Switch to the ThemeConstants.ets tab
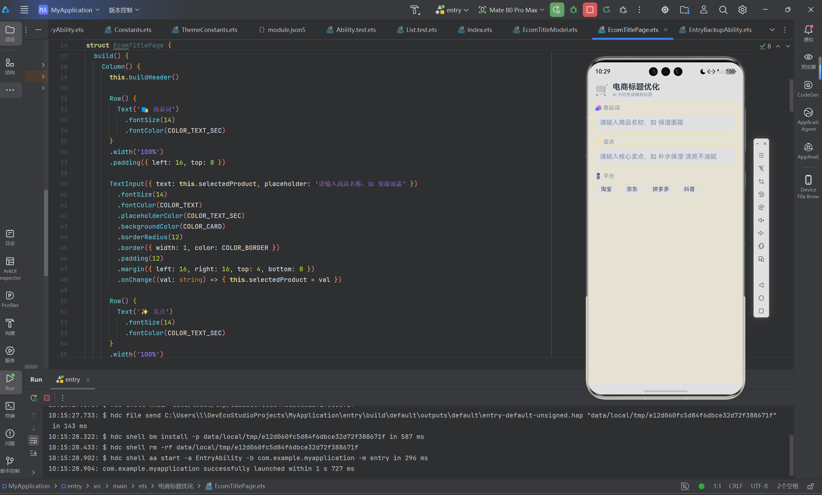 [x=205, y=30]
